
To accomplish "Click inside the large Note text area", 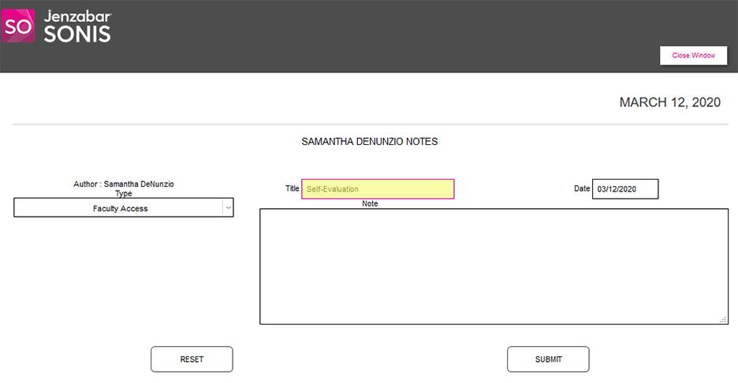I will [493, 266].
